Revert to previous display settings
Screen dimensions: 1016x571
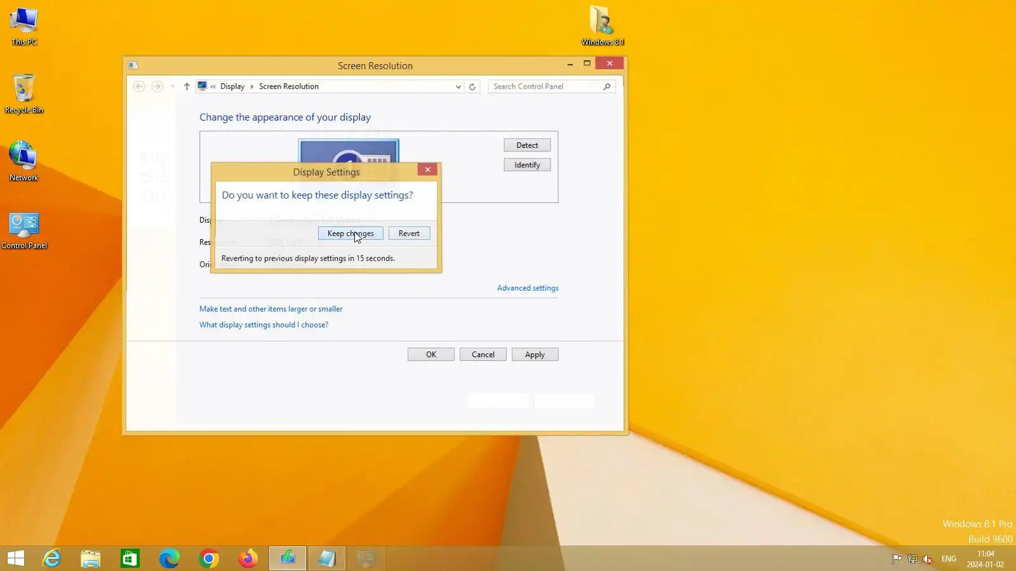(x=409, y=233)
